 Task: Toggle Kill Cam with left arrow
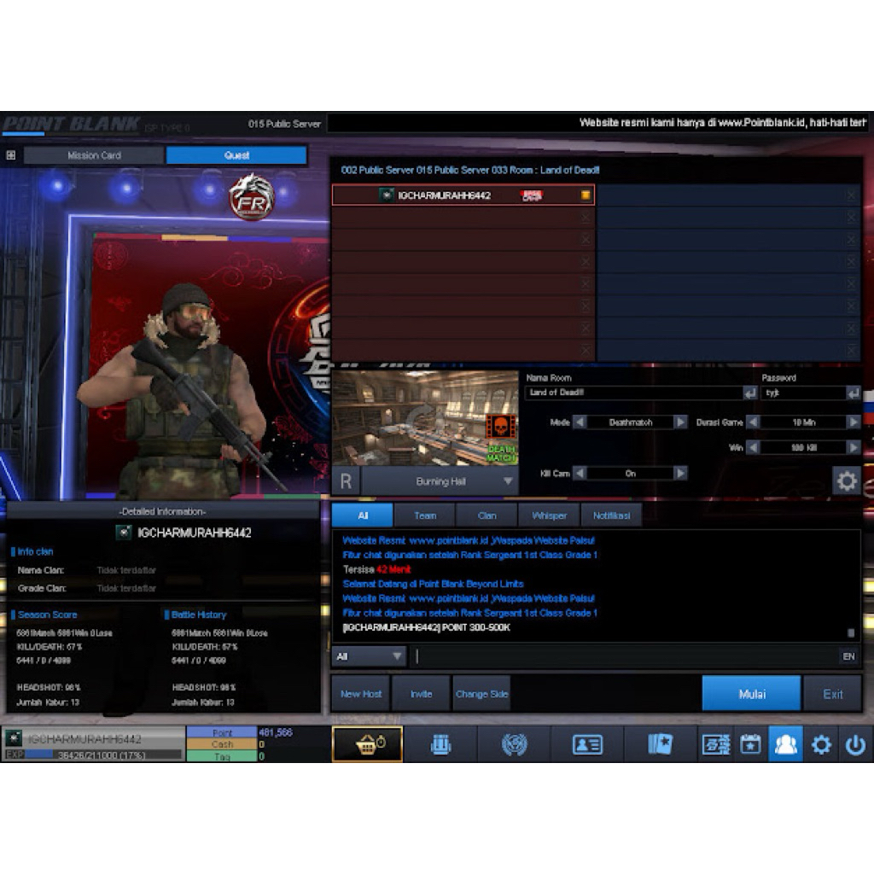[x=580, y=473]
